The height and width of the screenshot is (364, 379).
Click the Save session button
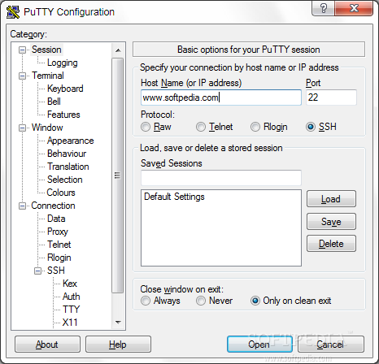(331, 222)
